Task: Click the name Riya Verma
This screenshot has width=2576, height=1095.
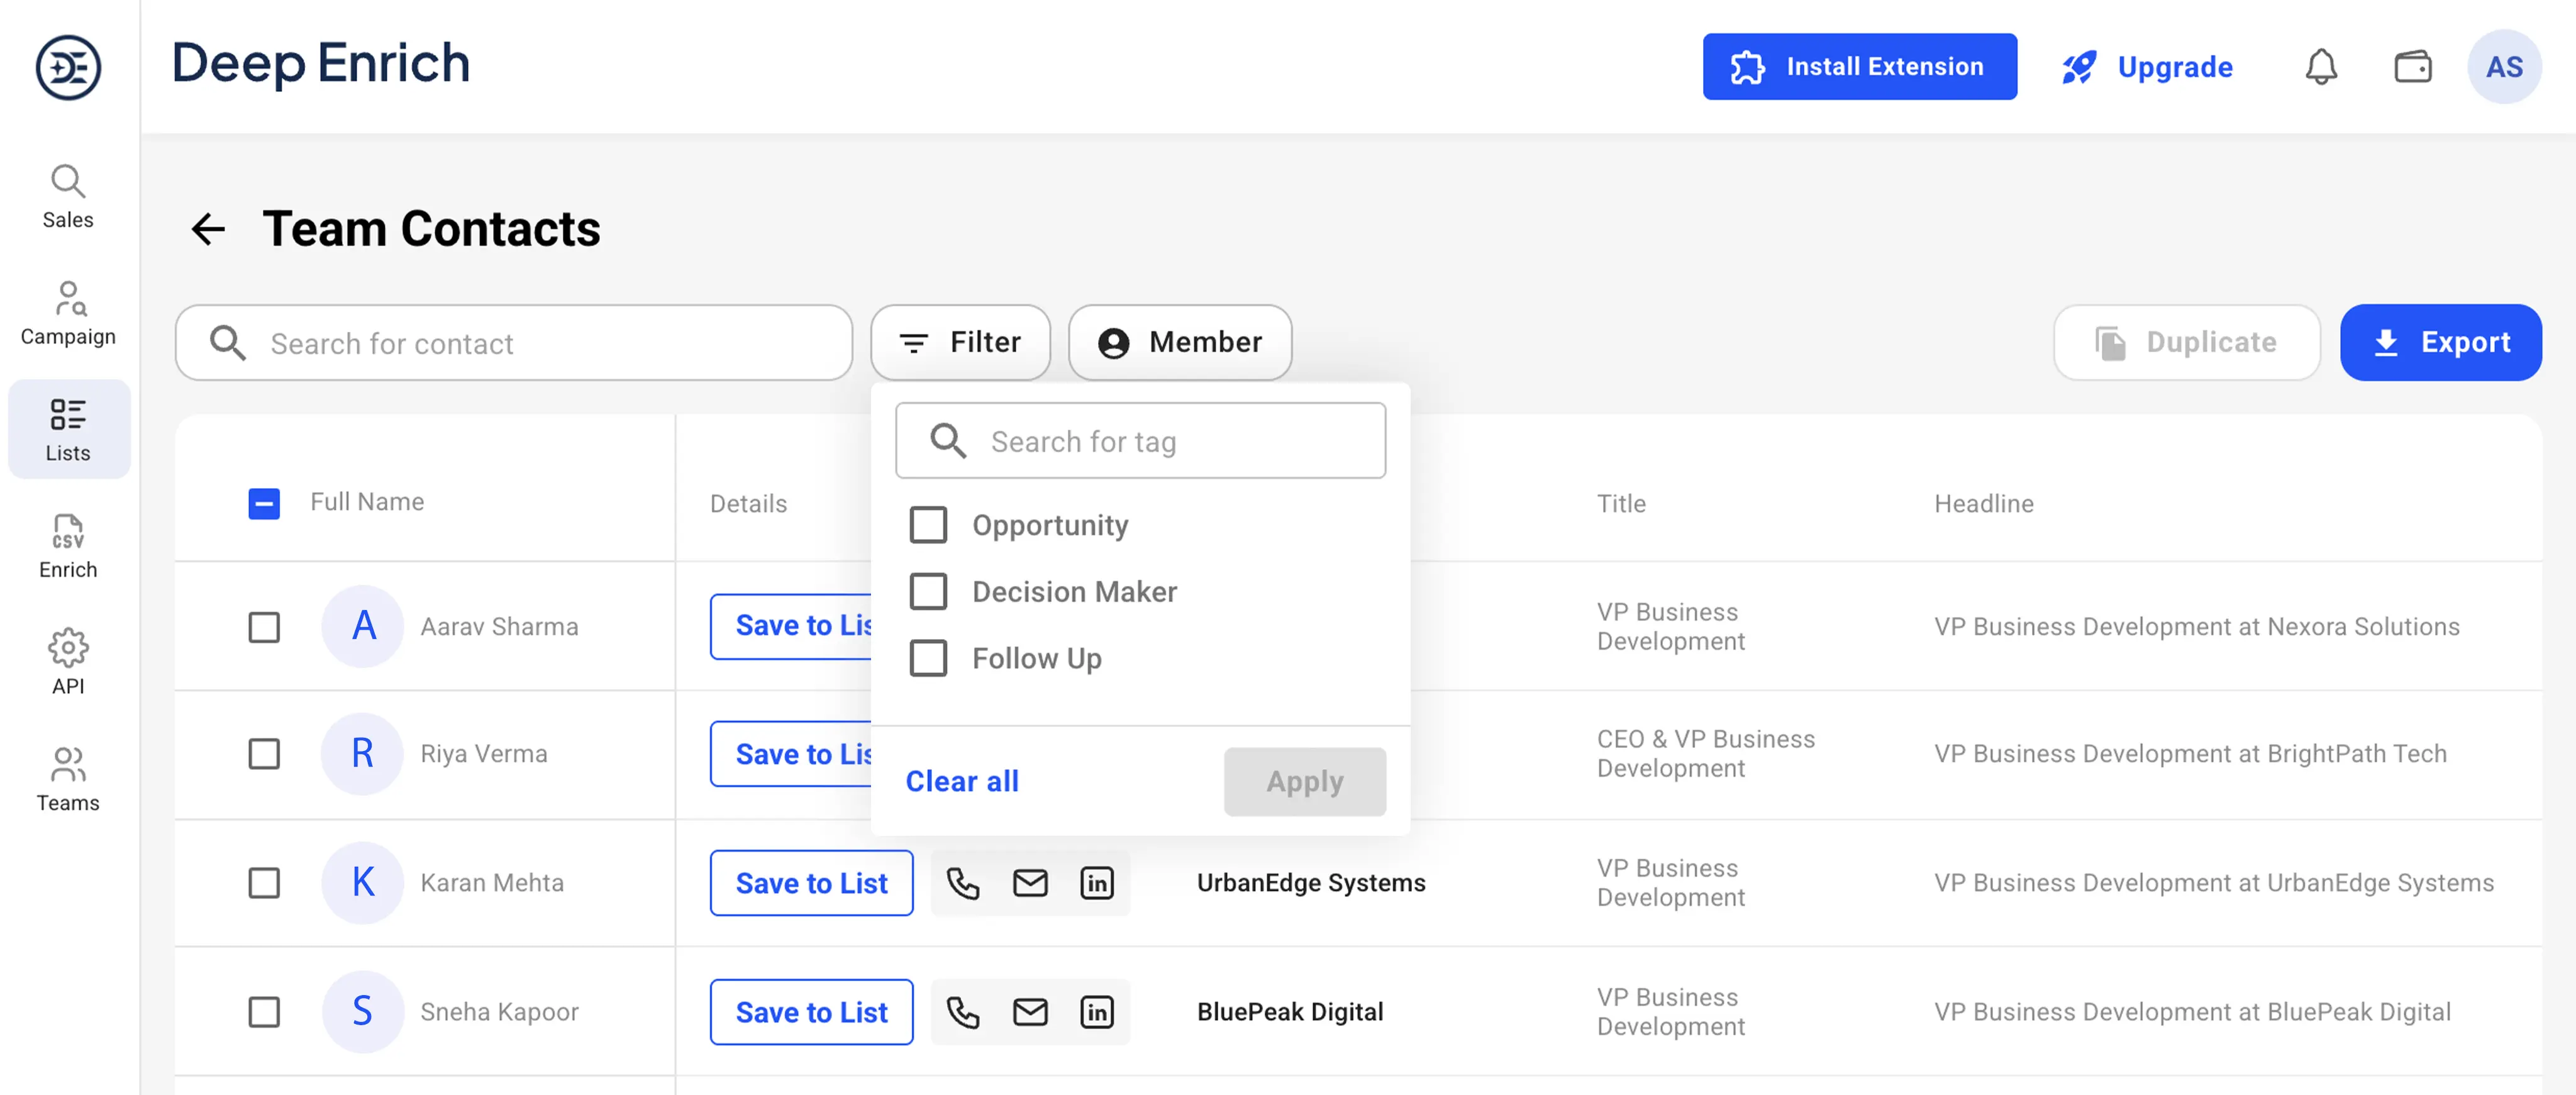Action: pos(483,754)
